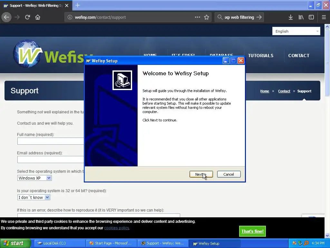Submit search with the go arrow
The image size is (330, 248).
[259, 17]
